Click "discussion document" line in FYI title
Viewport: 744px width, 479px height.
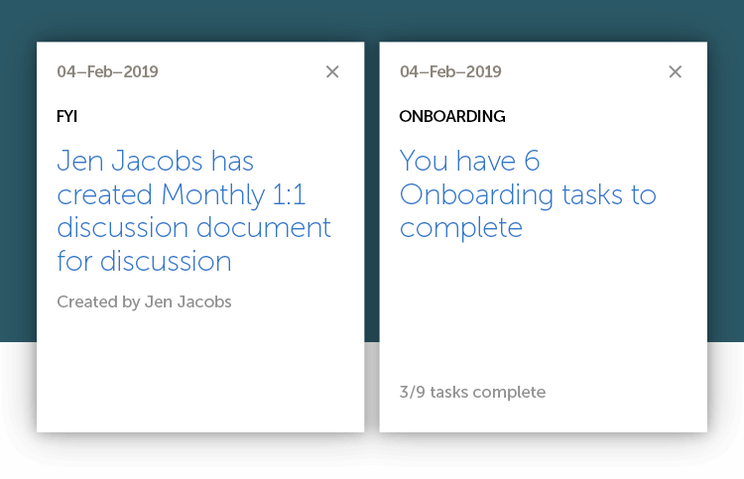[x=193, y=227]
